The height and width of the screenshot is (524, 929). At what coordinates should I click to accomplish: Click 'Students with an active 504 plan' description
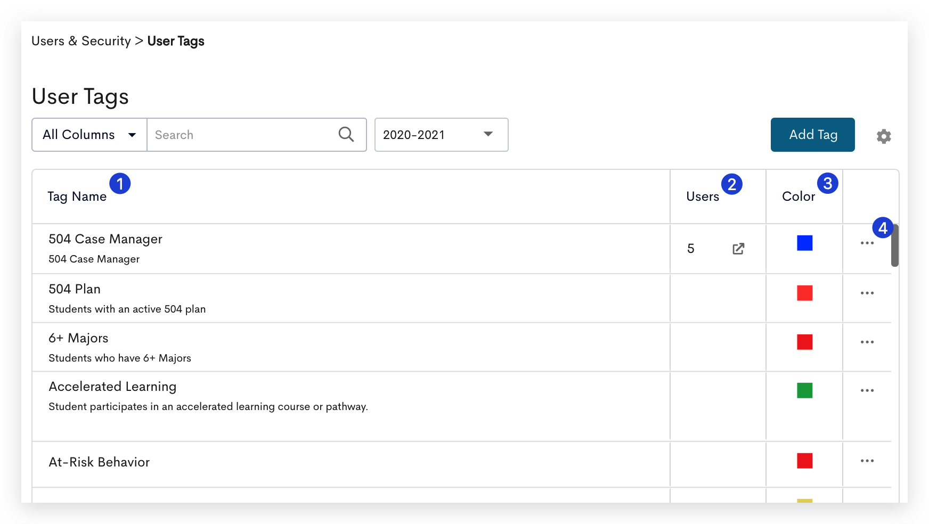click(127, 309)
